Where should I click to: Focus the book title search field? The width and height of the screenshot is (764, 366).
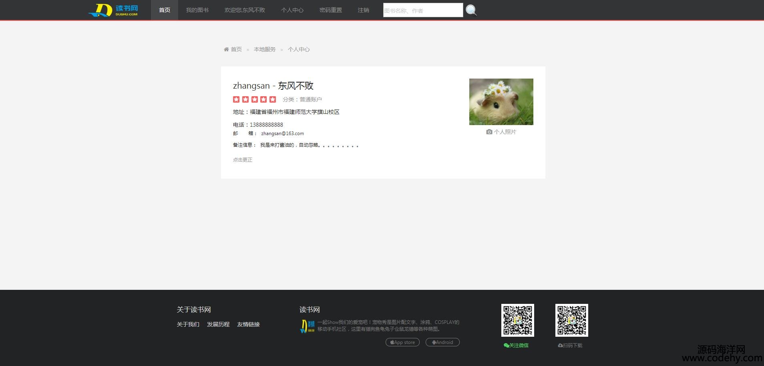pyautogui.click(x=422, y=10)
